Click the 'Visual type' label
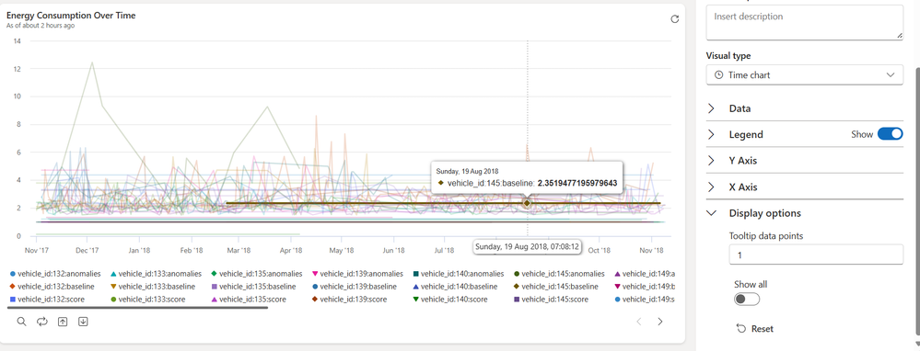The height and width of the screenshot is (351, 920). coord(728,55)
